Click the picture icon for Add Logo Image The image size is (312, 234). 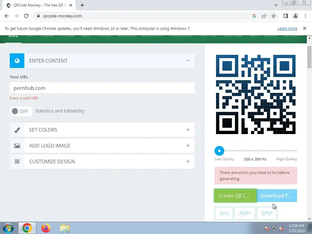click(17, 146)
